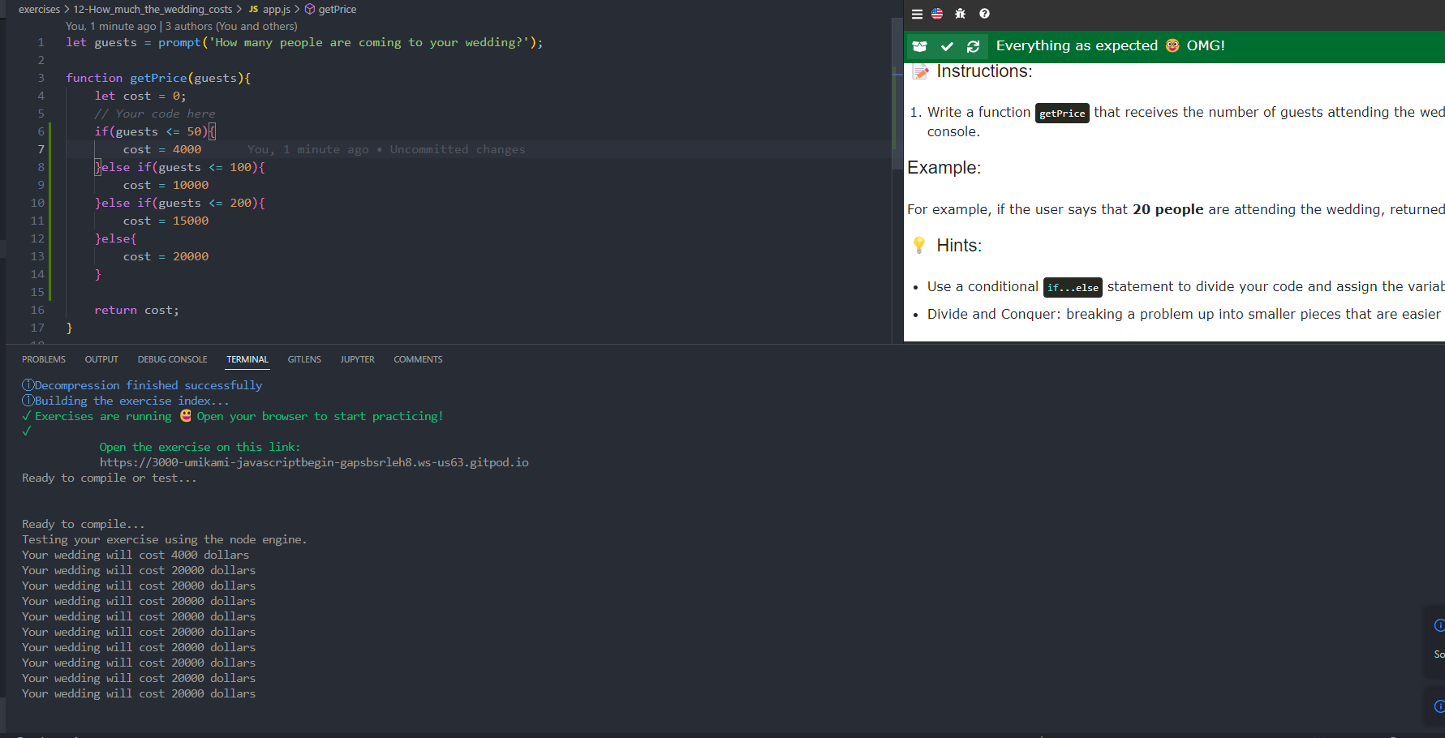Image resolution: width=1445 pixels, height=738 pixels.
Task: Switch to the JUPYTER tab
Action: [357, 359]
